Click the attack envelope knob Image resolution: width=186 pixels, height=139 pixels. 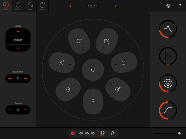[168, 110]
